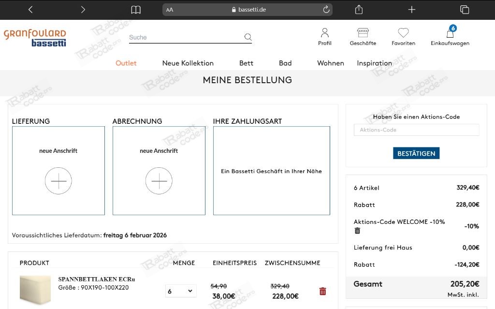This screenshot has width=495, height=309.
Task: Open the Neue Kollektion menu
Action: click(x=188, y=63)
